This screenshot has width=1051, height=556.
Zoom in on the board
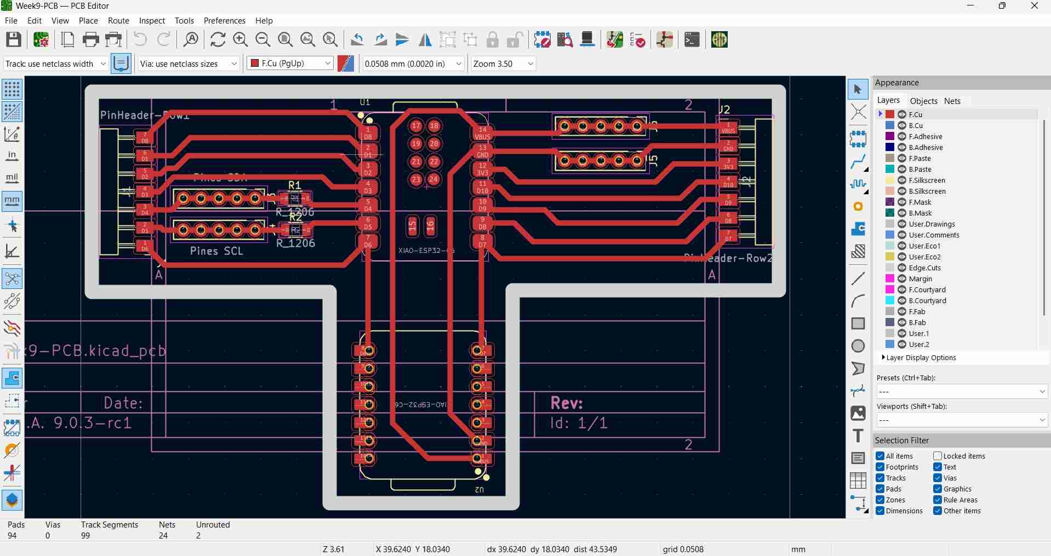pyautogui.click(x=240, y=39)
